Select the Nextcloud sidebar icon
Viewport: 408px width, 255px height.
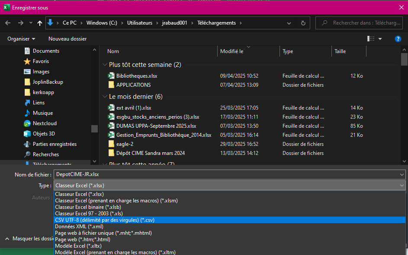(x=27, y=123)
